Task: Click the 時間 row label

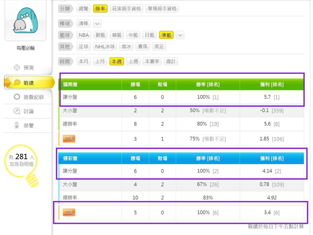Action: pyautogui.click(x=65, y=61)
